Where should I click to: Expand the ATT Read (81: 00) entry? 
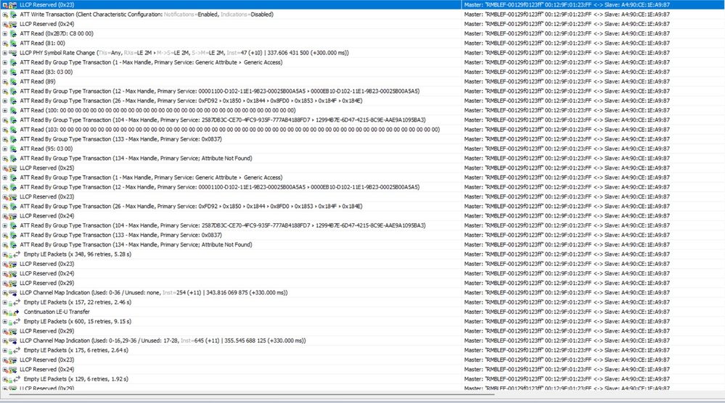point(4,43)
